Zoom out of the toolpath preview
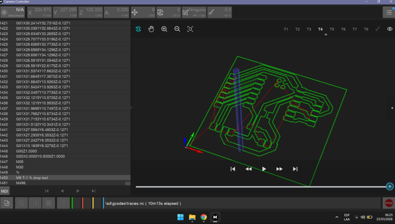Viewport: 395px width, 224px height. [x=177, y=29]
